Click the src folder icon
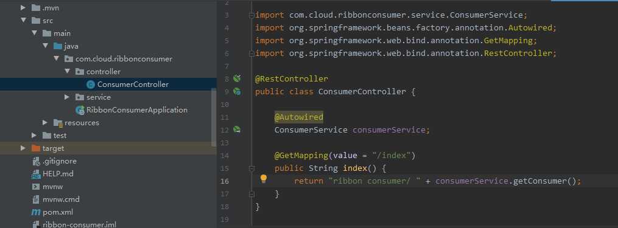618x228 pixels. [x=36, y=21]
